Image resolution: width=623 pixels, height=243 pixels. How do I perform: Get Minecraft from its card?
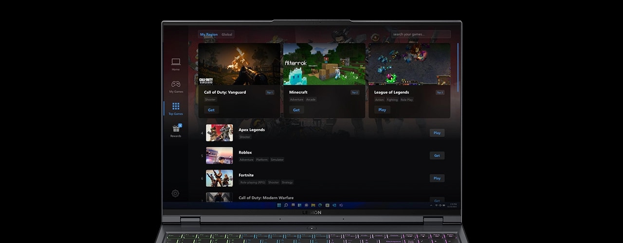296,110
